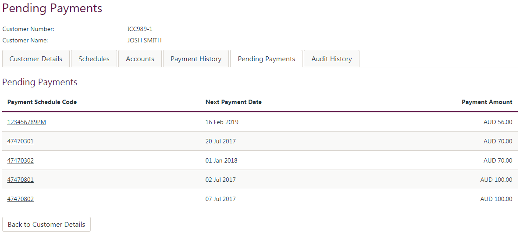
Task: Click schedule code link 47470302
Action: (21, 160)
